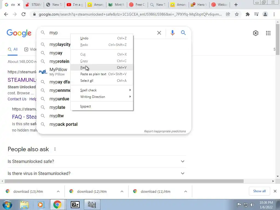
Task: Open Google settings gear
Action: click(x=256, y=33)
